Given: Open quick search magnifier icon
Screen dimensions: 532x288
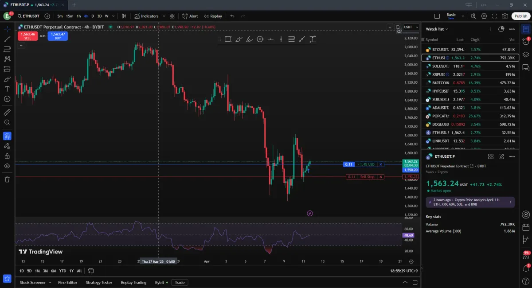Looking at the screenshot, I should (x=473, y=16).
